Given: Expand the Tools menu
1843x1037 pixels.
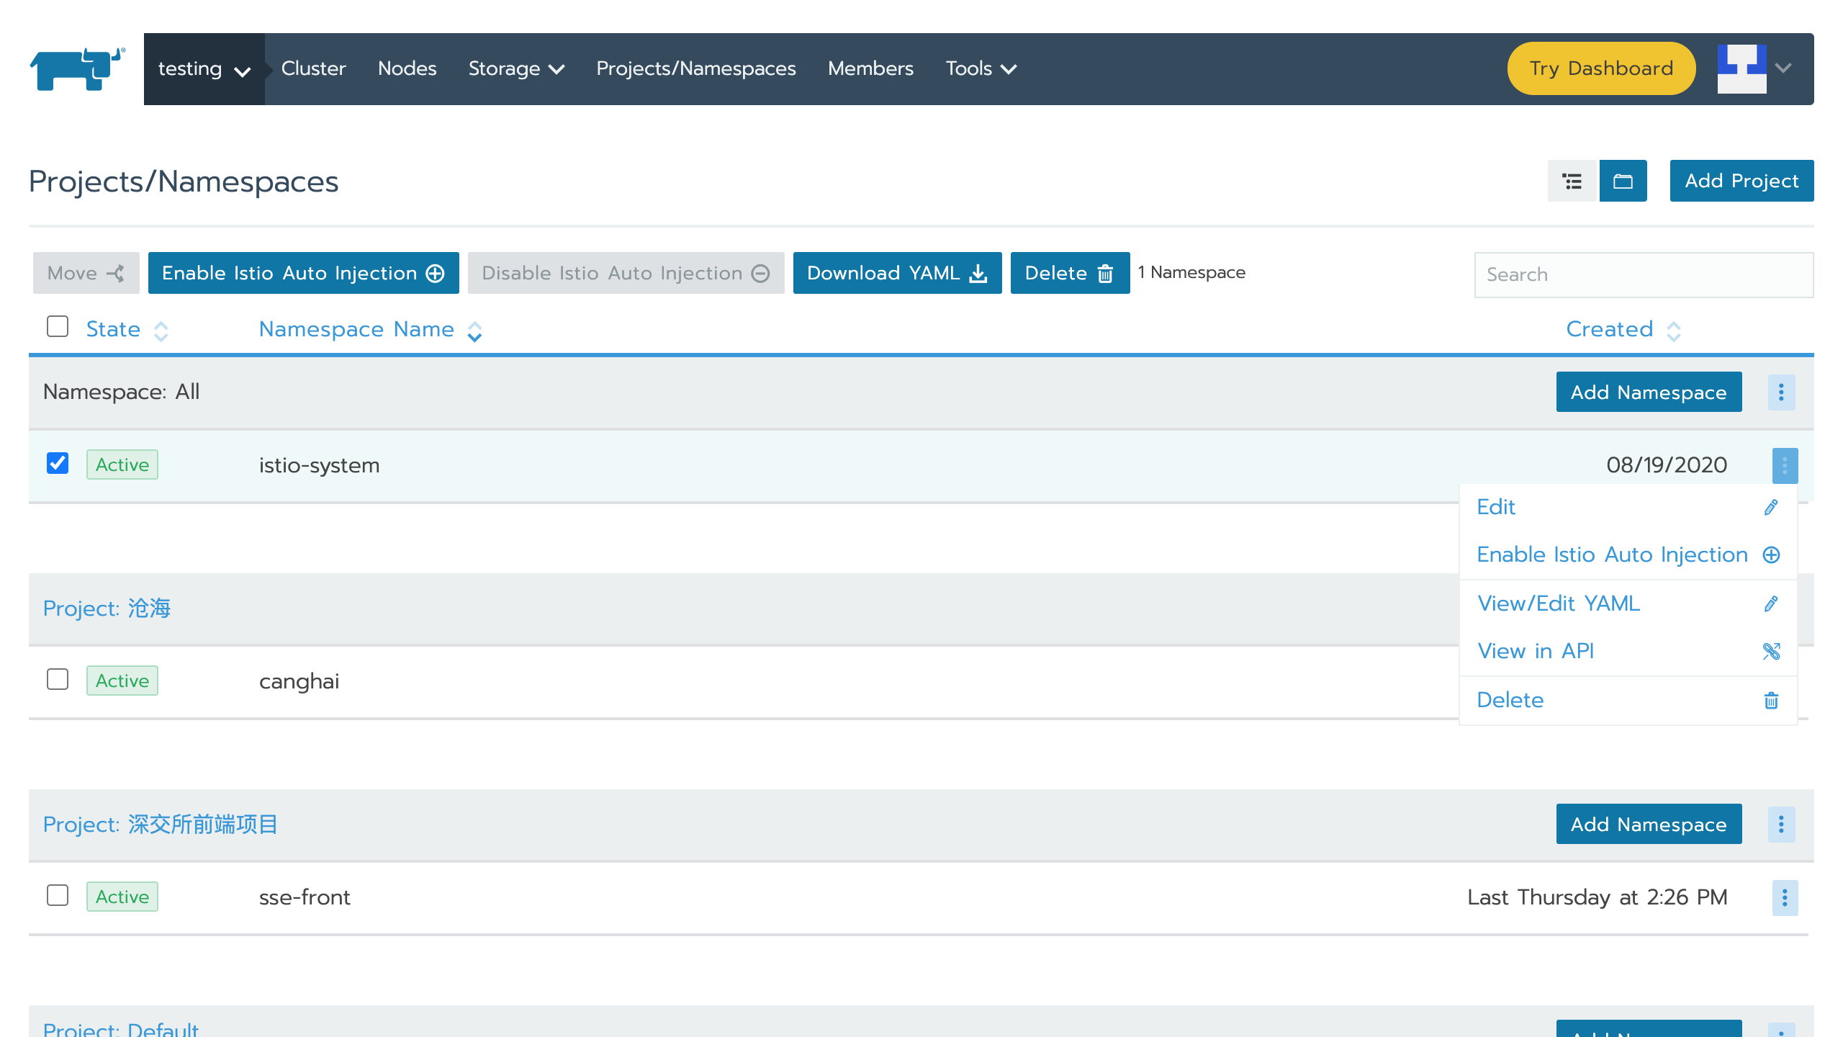Looking at the screenshot, I should click(x=981, y=68).
